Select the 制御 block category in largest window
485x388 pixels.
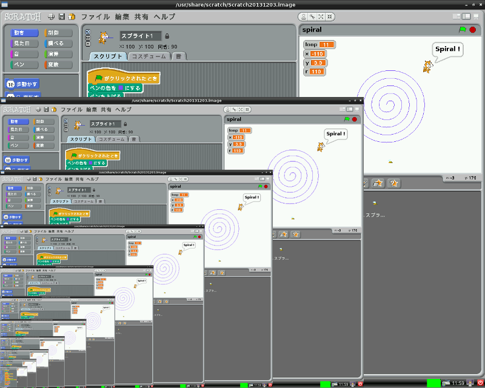pos(58,33)
